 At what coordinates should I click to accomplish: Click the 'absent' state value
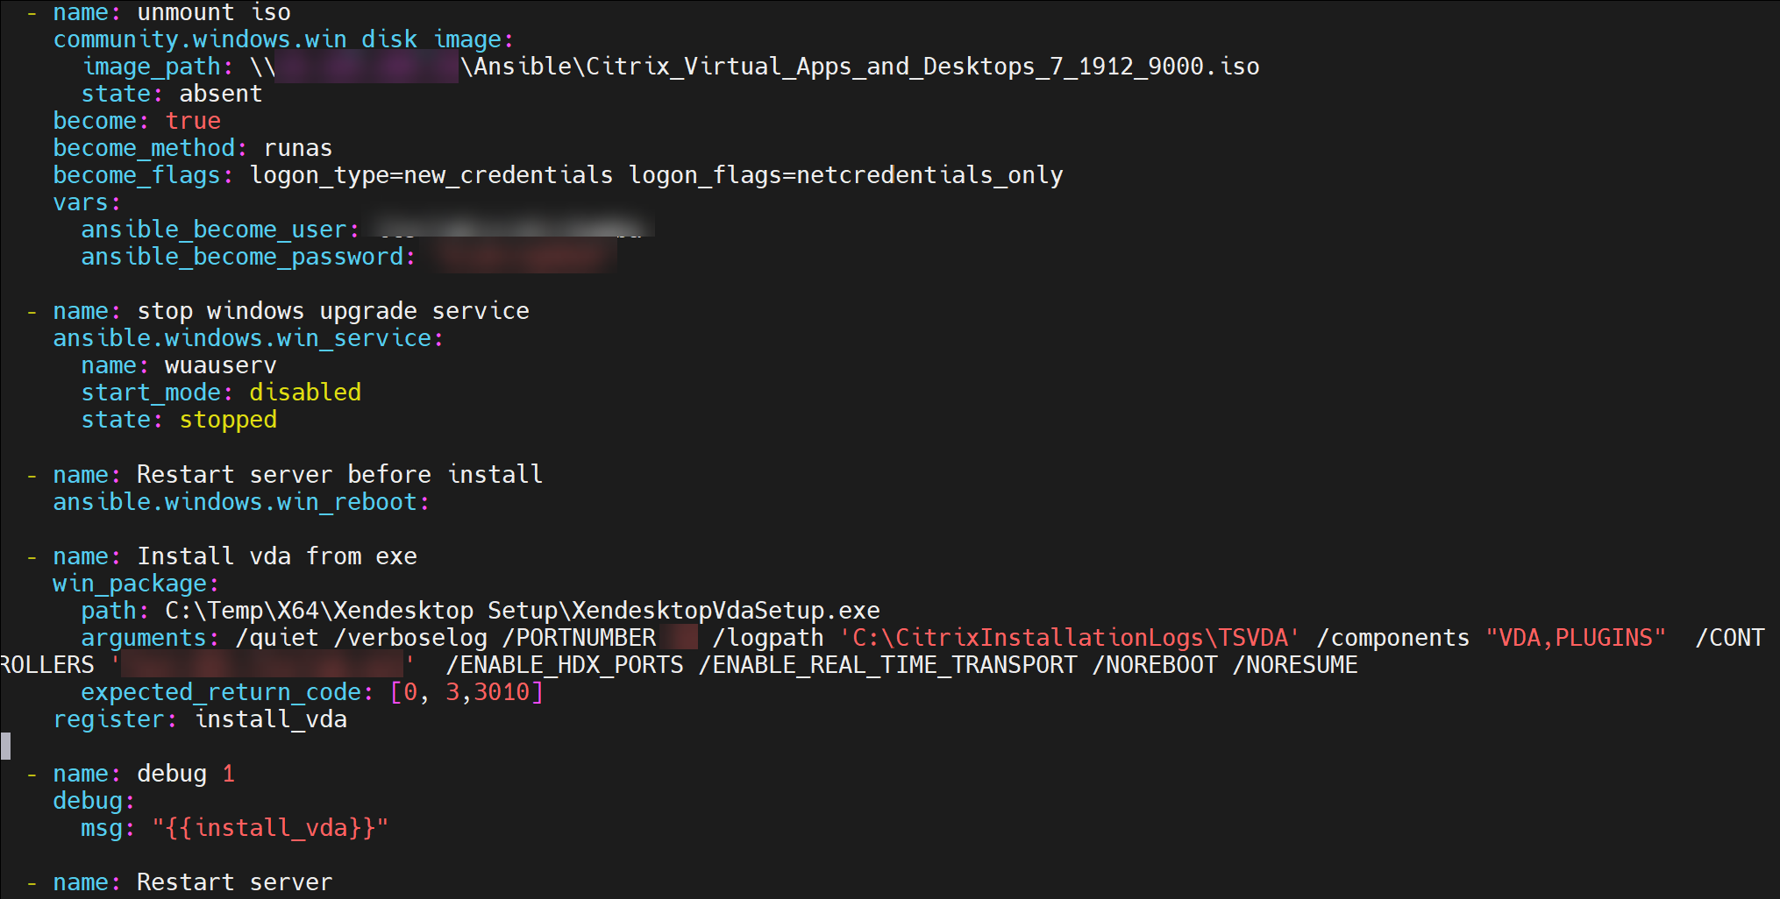[x=220, y=94]
